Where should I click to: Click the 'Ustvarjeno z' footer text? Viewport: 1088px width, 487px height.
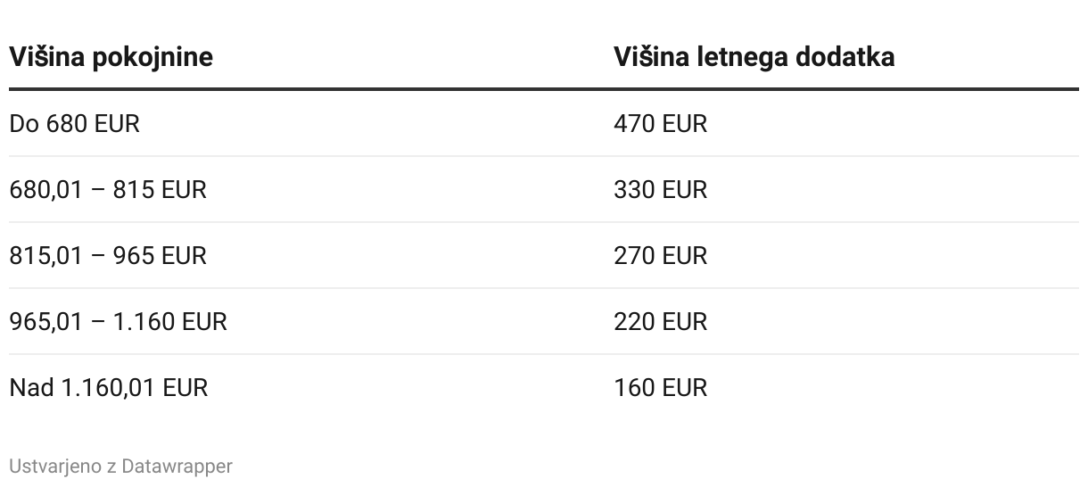[x=62, y=466]
